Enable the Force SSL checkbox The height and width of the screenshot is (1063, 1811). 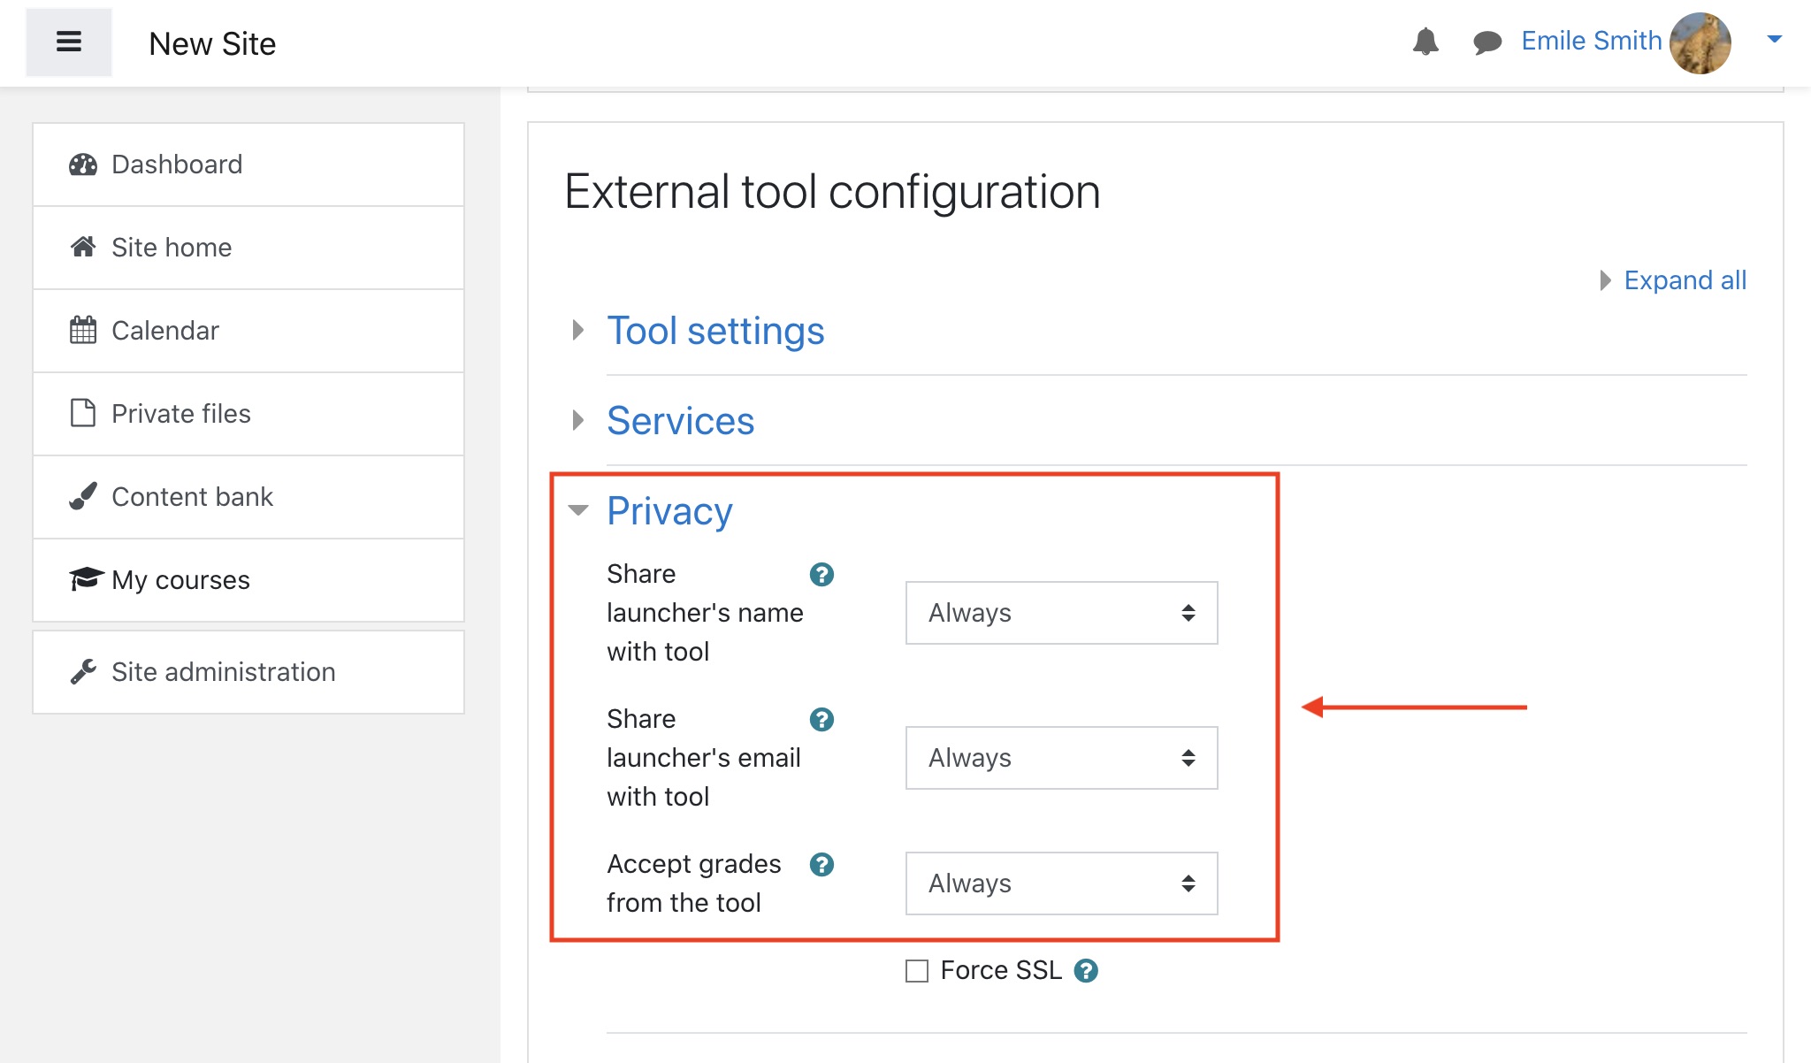[x=917, y=971]
